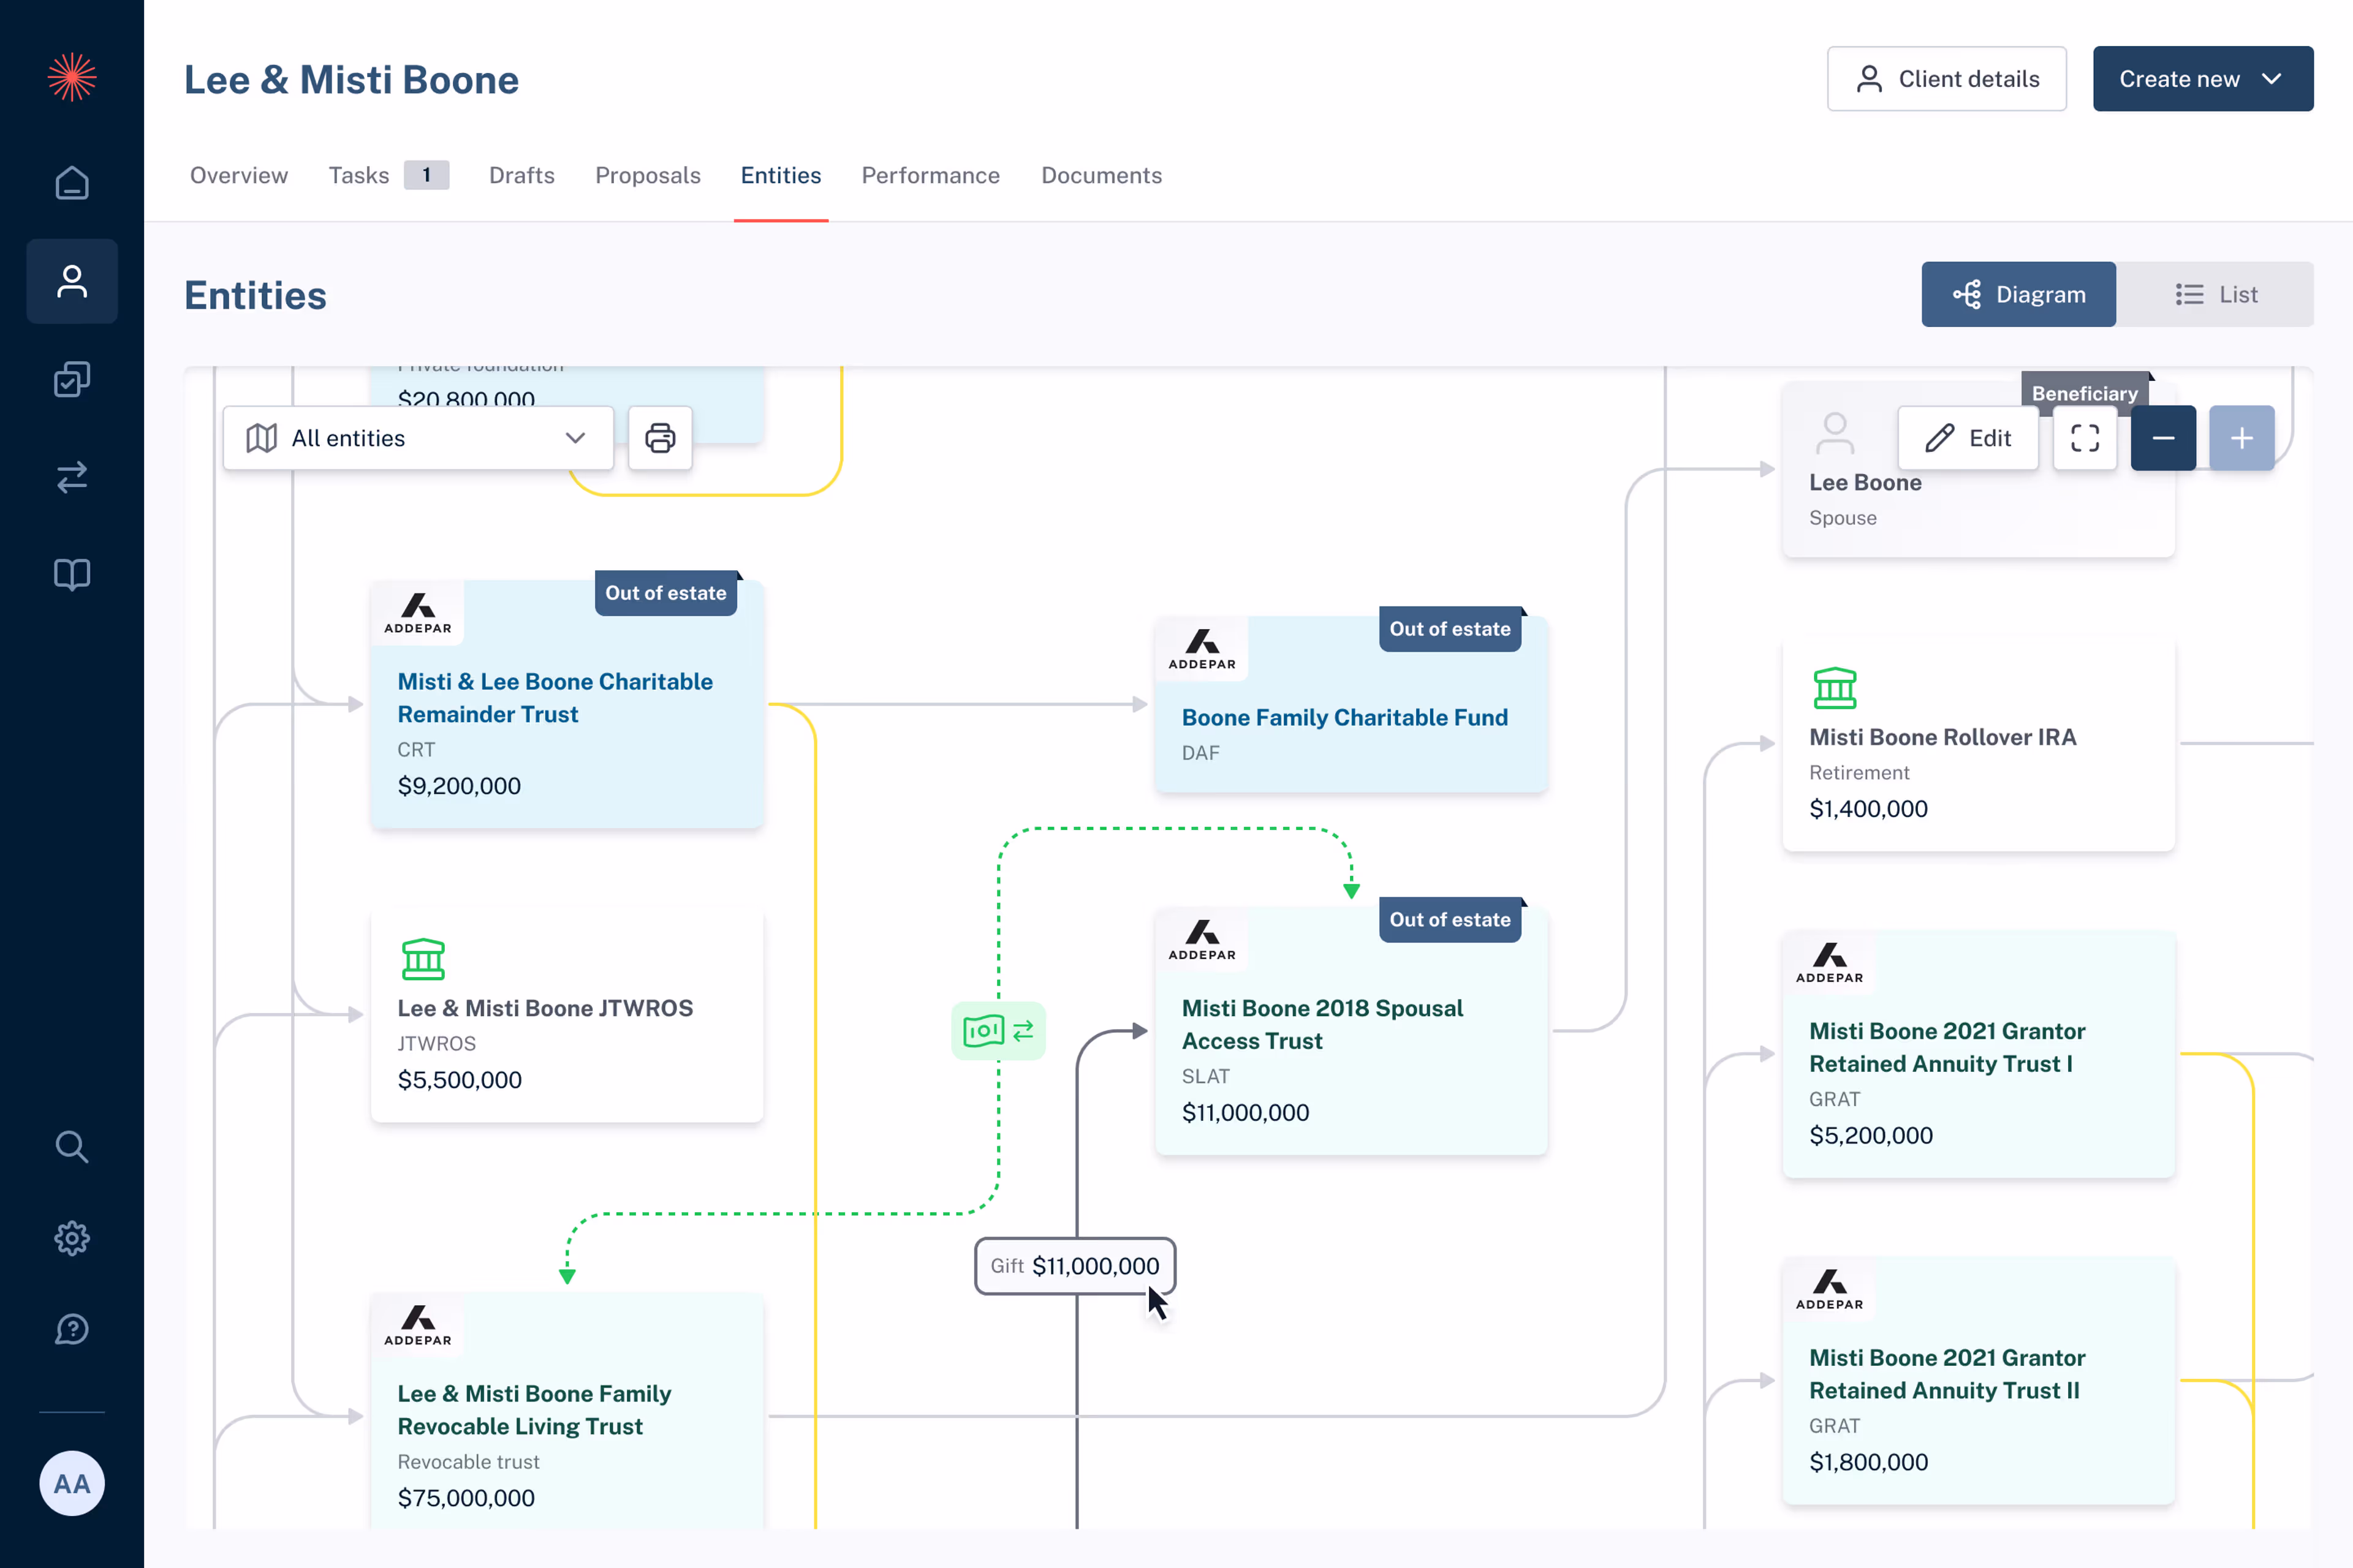
Task: Print the entity diagram
Action: (661, 438)
